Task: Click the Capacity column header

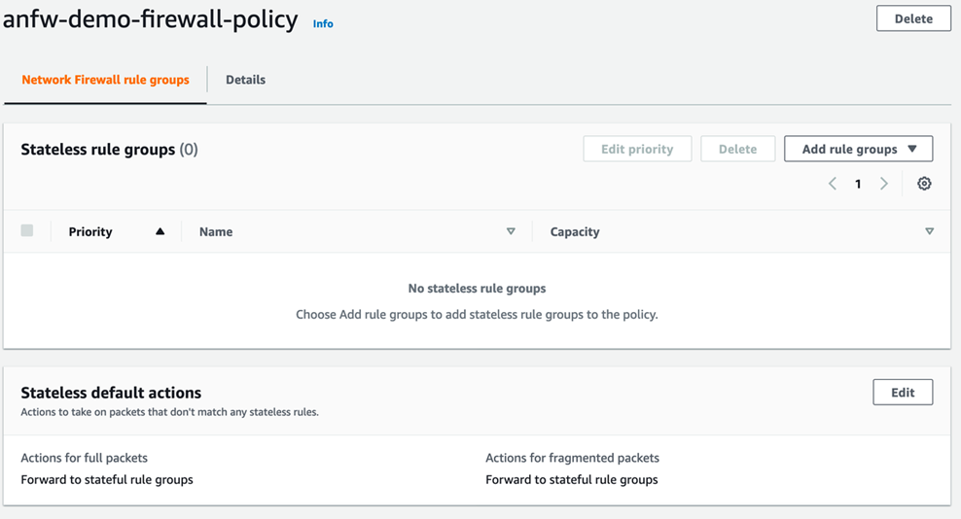Action: pos(575,231)
